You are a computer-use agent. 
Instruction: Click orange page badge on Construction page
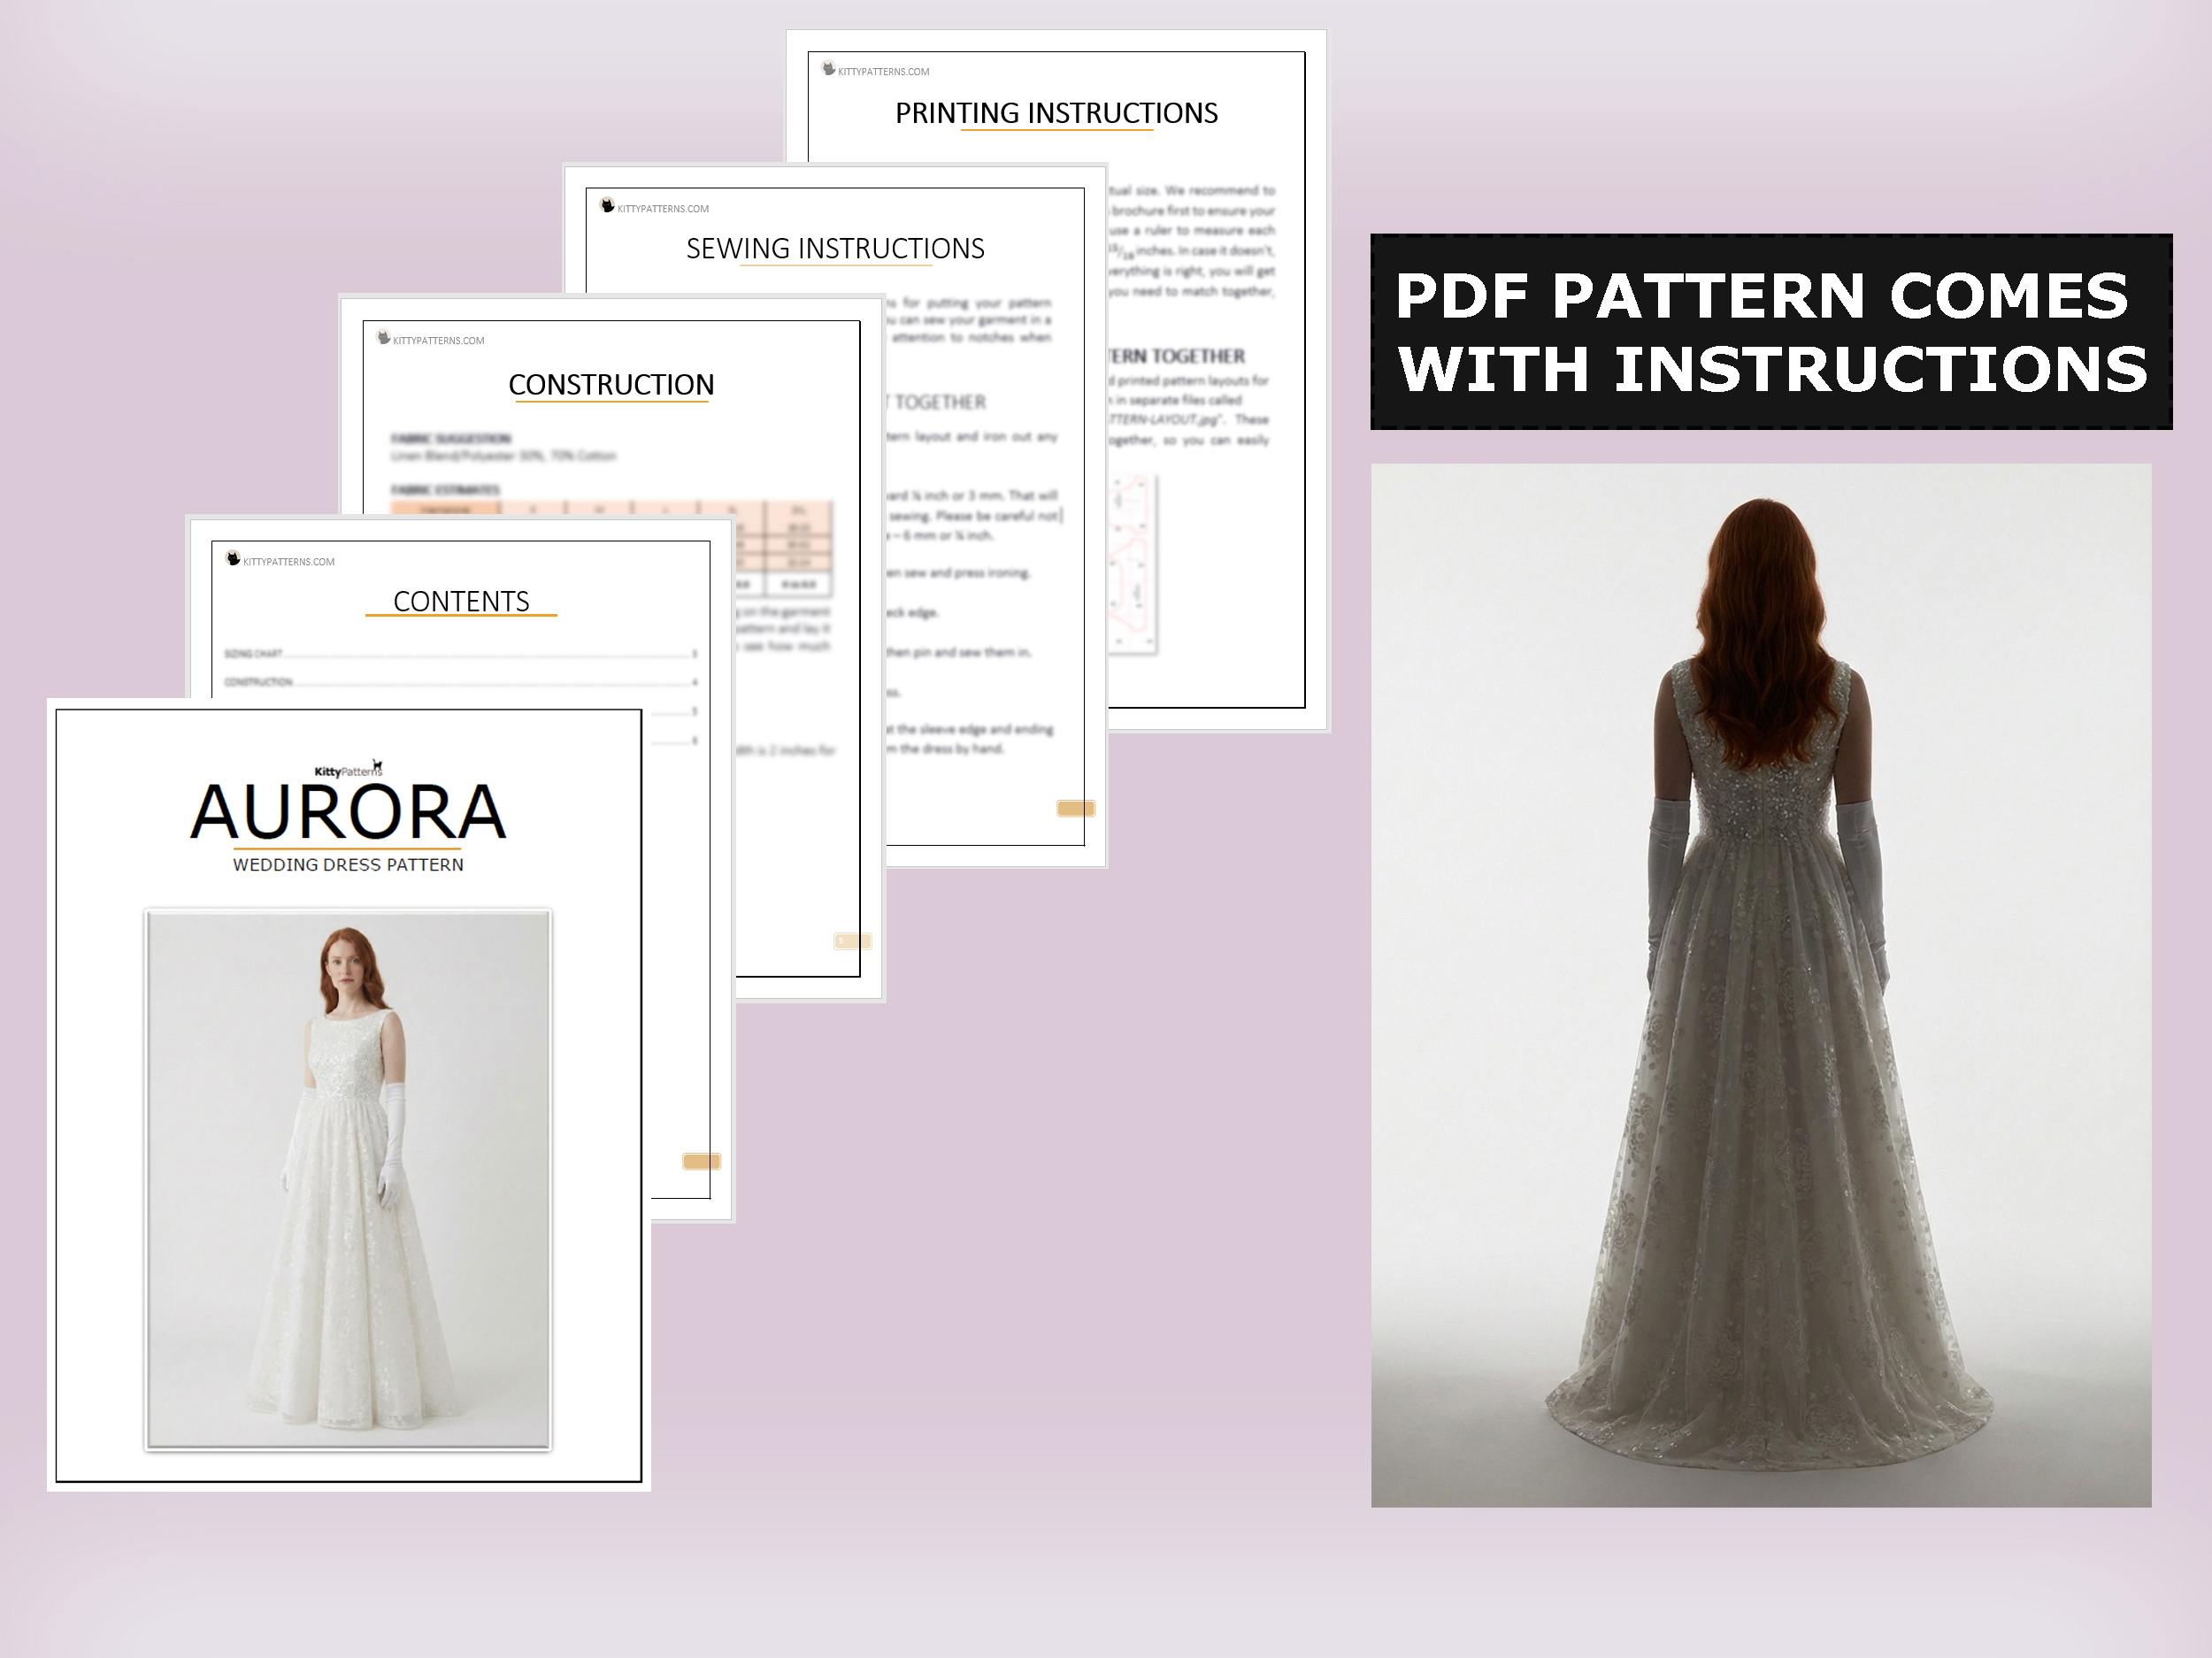(852, 941)
